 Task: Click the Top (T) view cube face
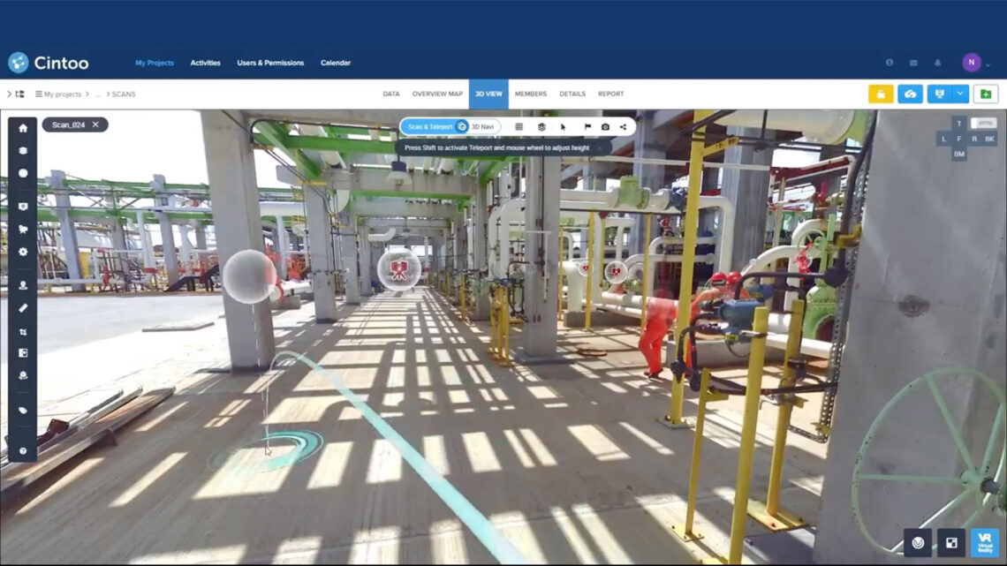[x=958, y=124]
